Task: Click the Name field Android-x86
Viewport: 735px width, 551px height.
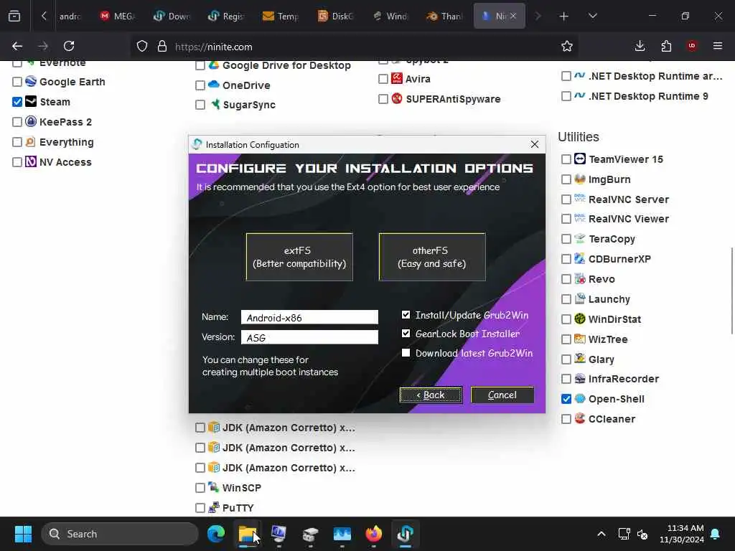Action: tap(309, 317)
